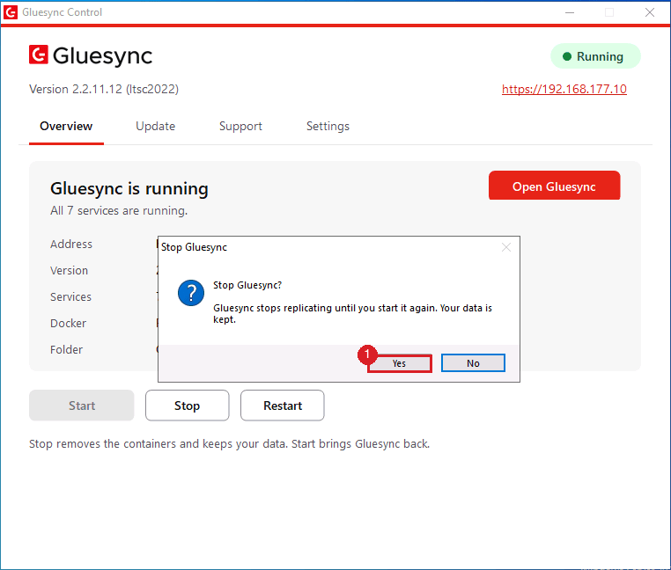
Task: Click the Gluesync logo icon in header
Action: (x=39, y=55)
